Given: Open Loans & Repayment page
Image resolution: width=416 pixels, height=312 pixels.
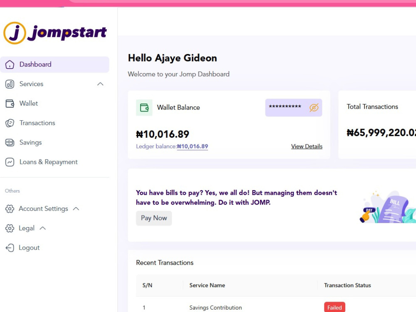Looking at the screenshot, I should pos(54,162).
